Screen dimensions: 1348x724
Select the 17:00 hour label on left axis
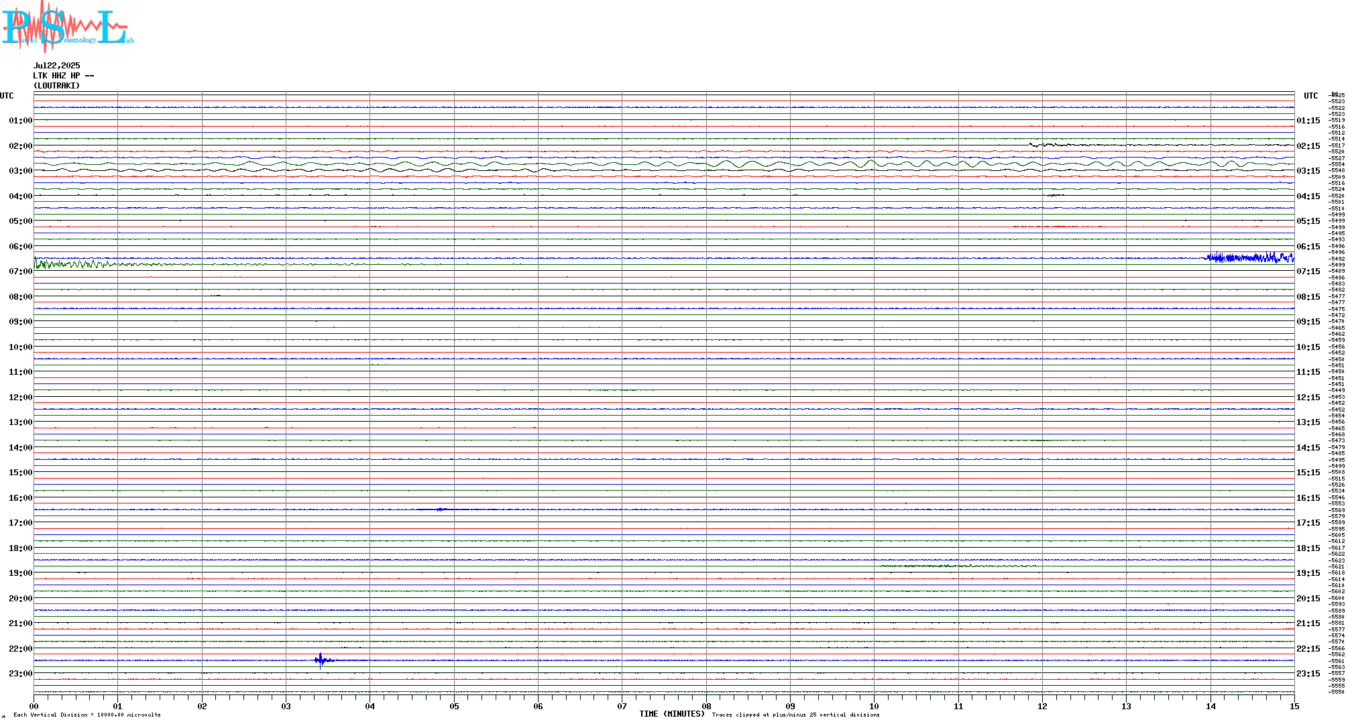click(21, 523)
